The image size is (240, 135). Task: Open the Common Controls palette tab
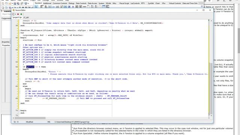(60, 3)
